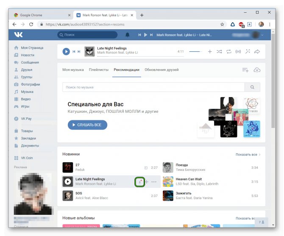Switch to Плейлисты tab

(x=99, y=69)
